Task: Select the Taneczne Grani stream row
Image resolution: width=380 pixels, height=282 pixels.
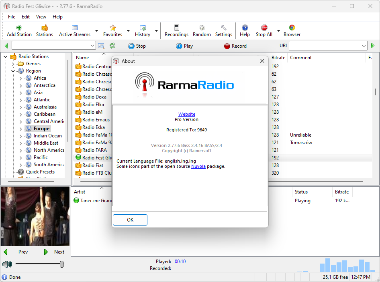Action: 96,201
